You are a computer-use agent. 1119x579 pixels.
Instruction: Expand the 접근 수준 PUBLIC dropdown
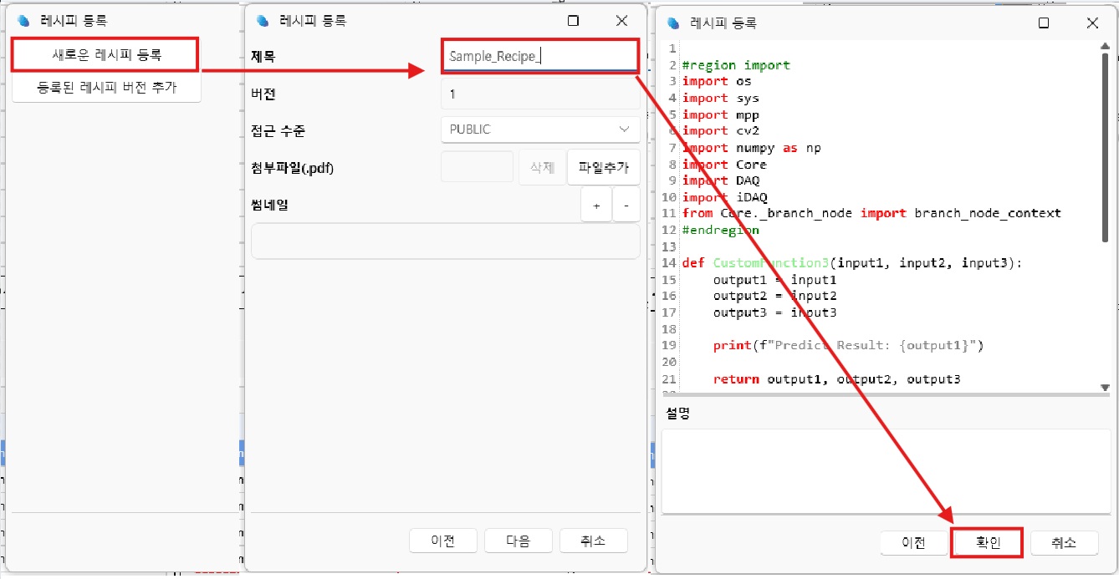(x=539, y=130)
